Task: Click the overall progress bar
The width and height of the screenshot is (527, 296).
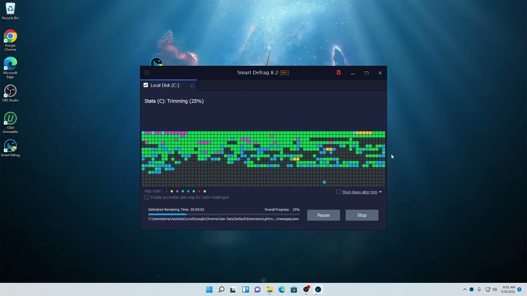Action: coord(224,214)
